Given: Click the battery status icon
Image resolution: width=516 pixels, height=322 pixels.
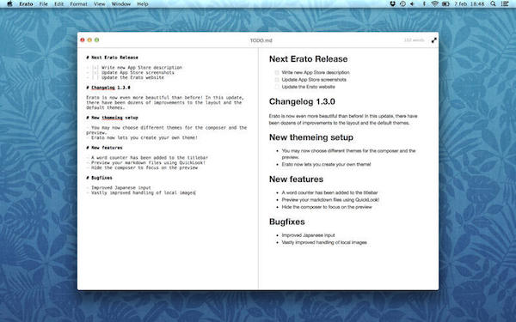Looking at the screenshot, I should (x=445, y=4).
